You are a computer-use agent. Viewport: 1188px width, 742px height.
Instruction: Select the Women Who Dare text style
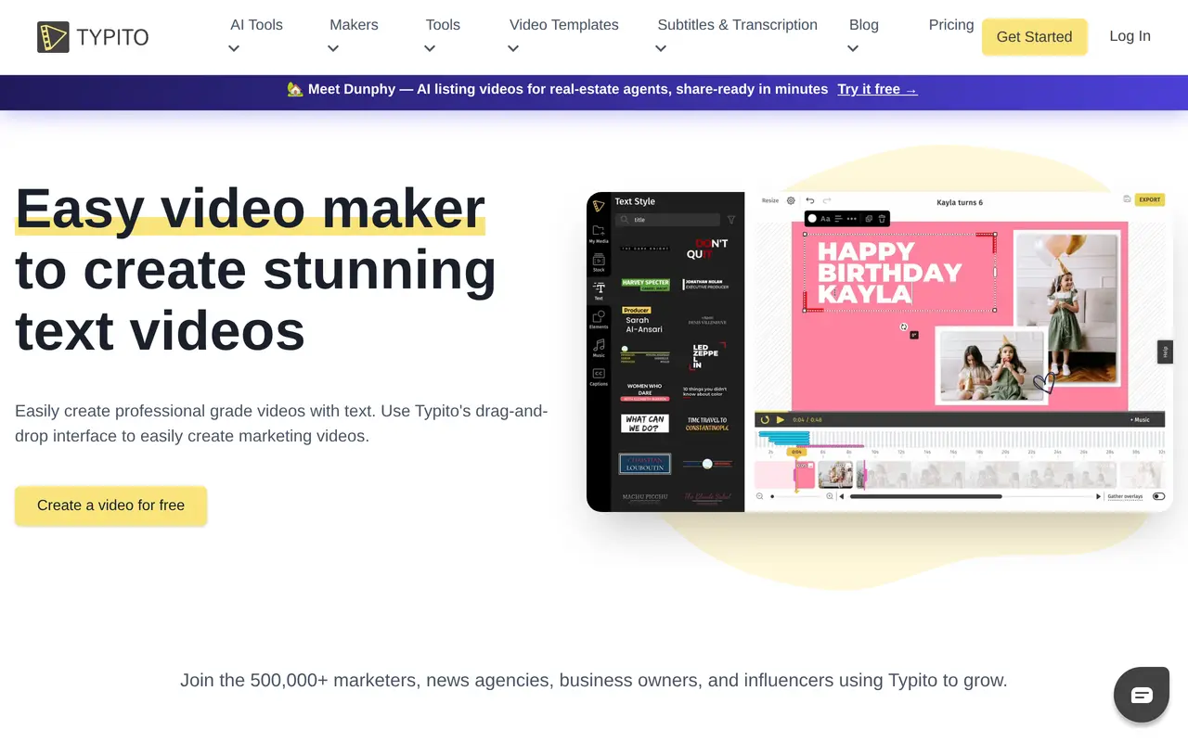click(645, 391)
